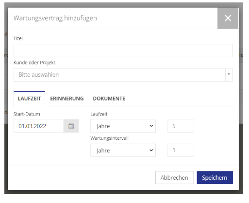249x203 pixels.
Task: Expand the Wartungsintervall unit dropdown showing Jahre
Action: [x=123, y=150]
